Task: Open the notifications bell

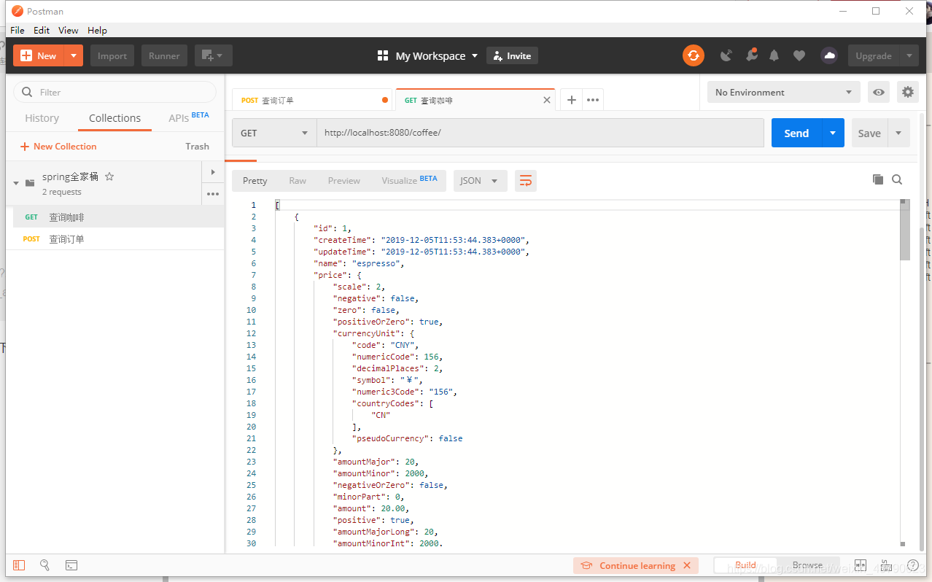Action: pos(774,55)
